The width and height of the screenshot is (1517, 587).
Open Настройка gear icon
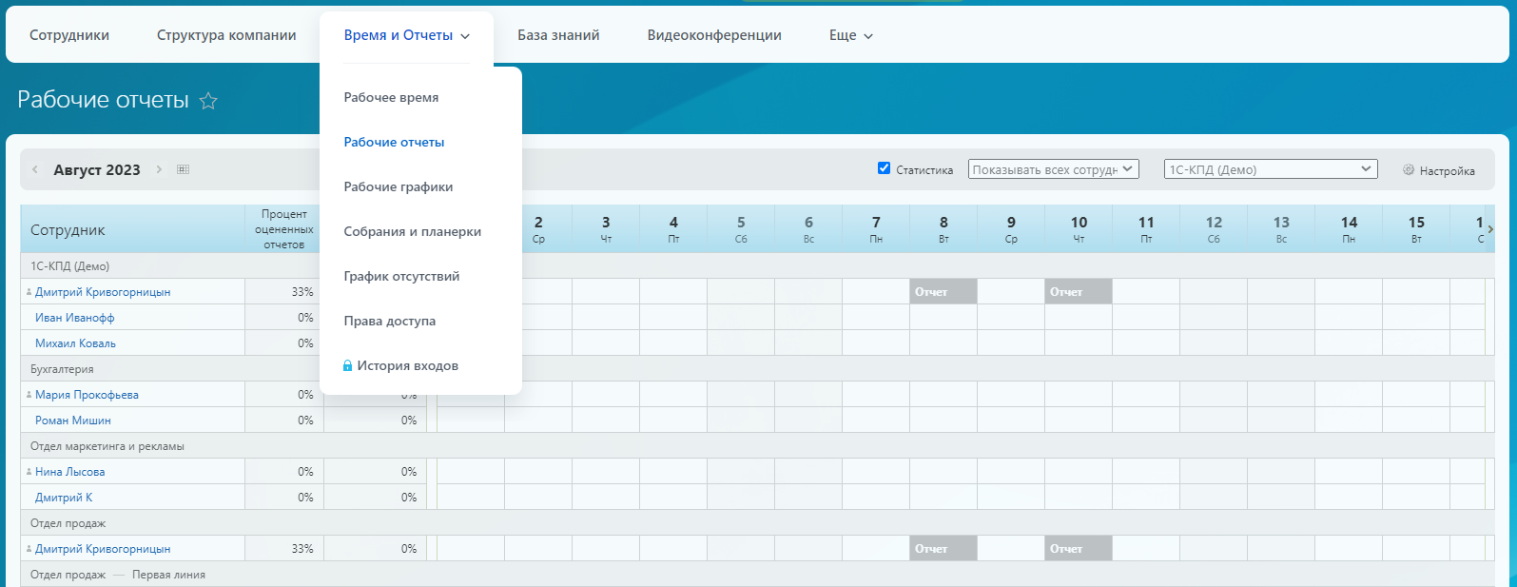tap(1409, 170)
